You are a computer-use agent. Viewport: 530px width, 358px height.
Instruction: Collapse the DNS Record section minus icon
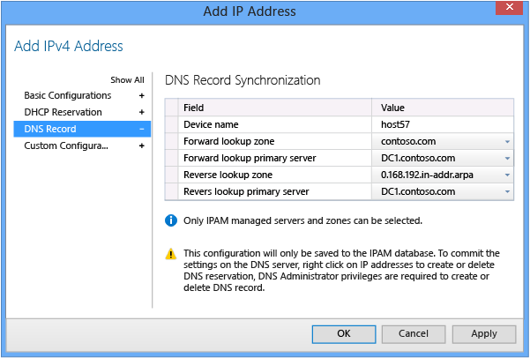(x=142, y=130)
